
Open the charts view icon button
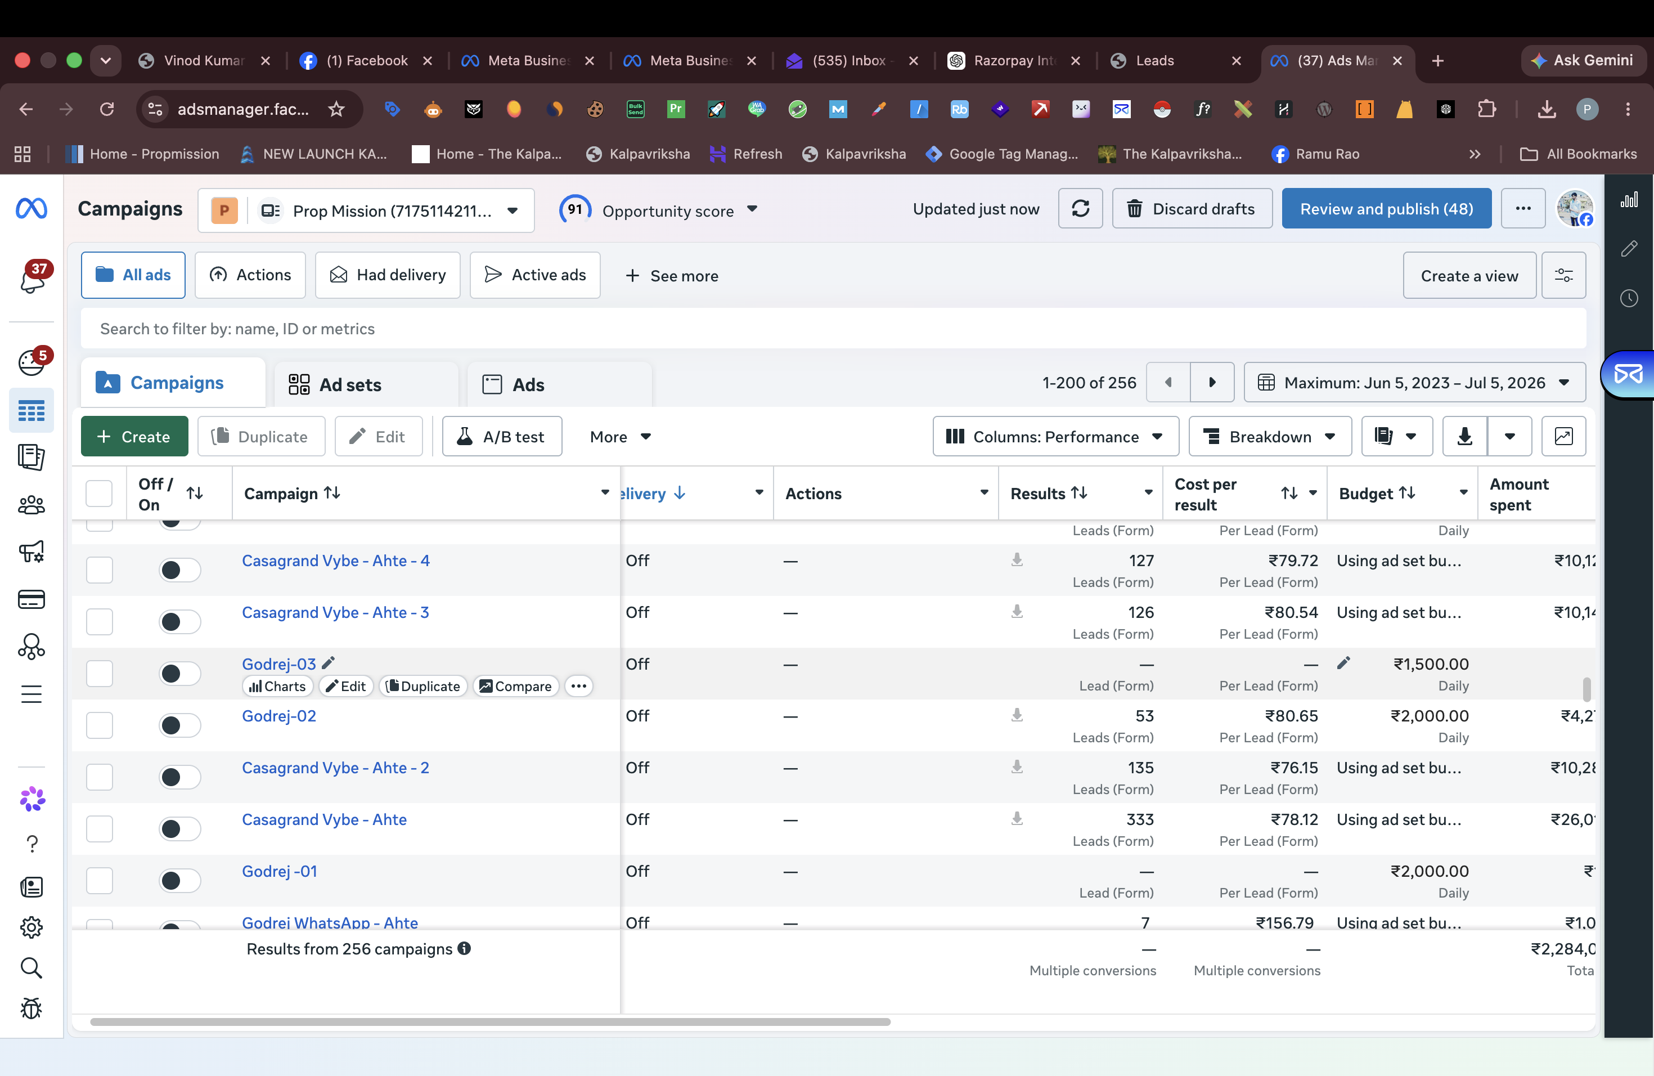coord(1563,437)
